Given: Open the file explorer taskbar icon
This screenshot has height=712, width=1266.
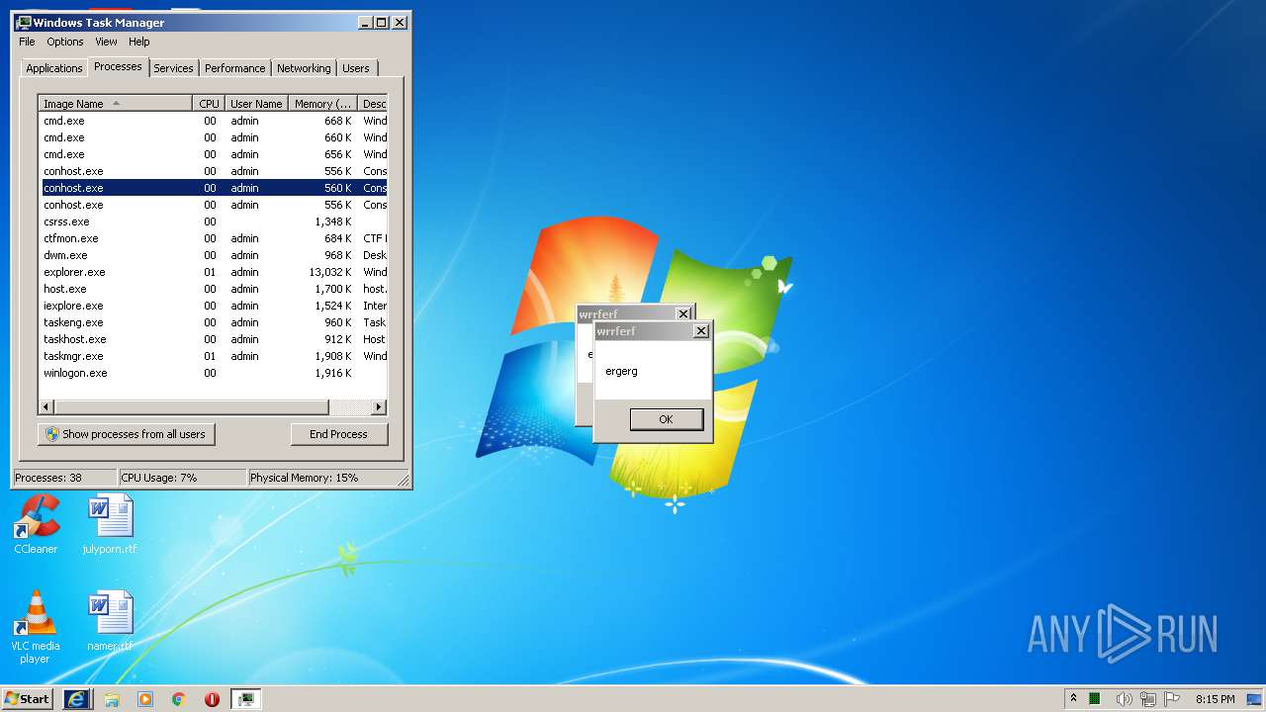Looking at the screenshot, I should click(x=112, y=699).
